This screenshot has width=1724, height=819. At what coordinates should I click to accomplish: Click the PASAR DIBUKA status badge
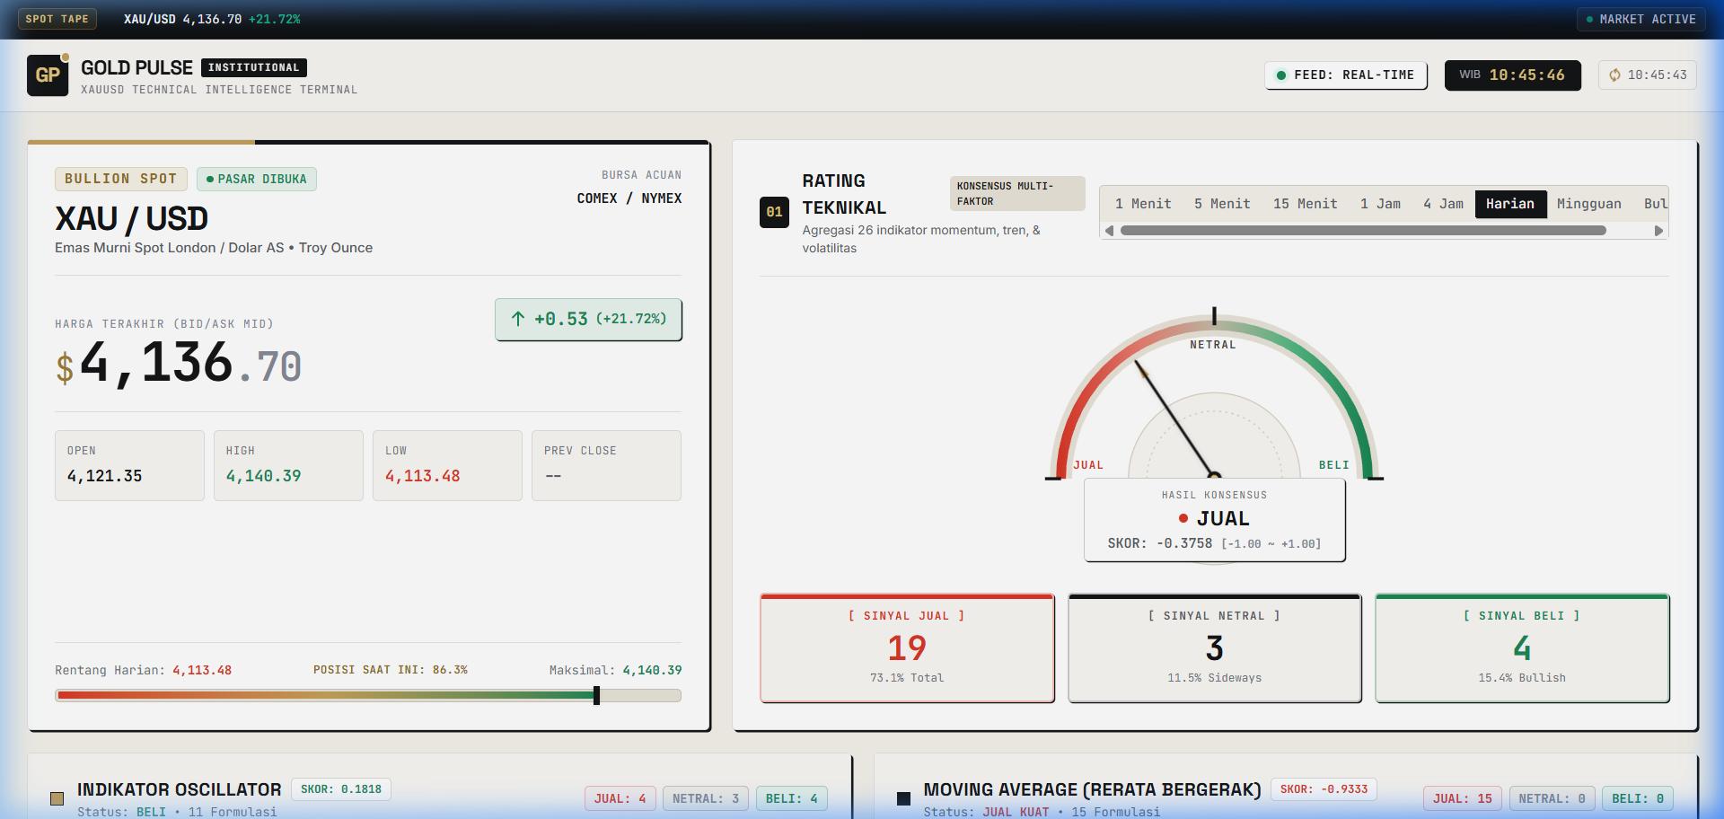tap(257, 179)
